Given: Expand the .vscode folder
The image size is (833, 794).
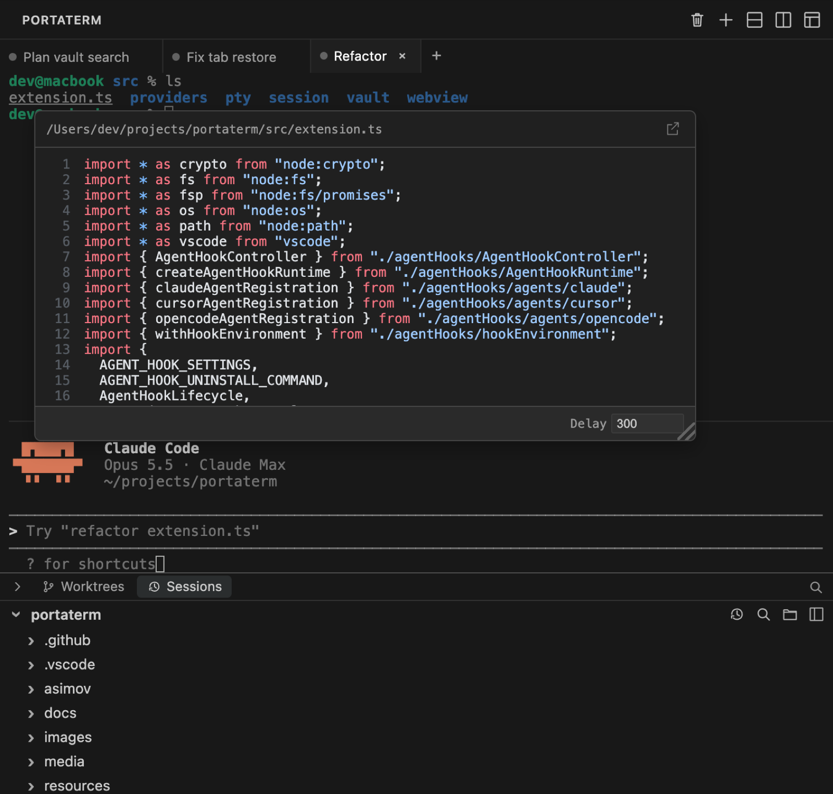Looking at the screenshot, I should point(31,665).
